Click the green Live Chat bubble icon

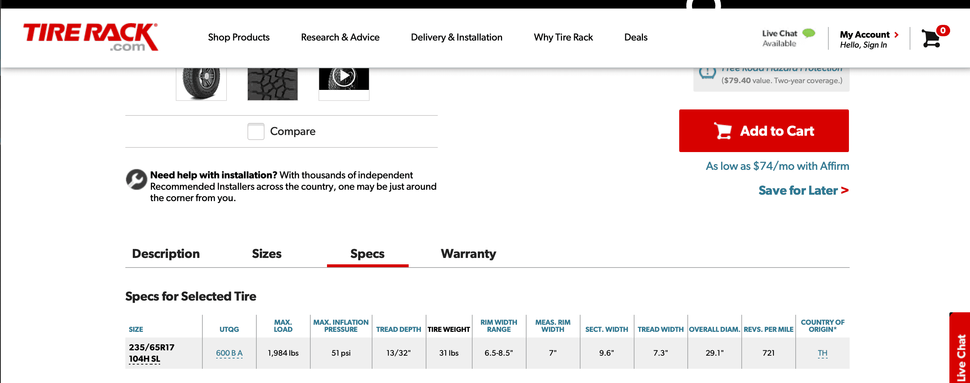tap(809, 33)
